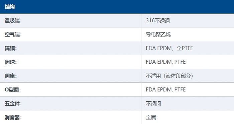Click the 结构 header bar
The image size is (234, 124).
pos(117,7)
